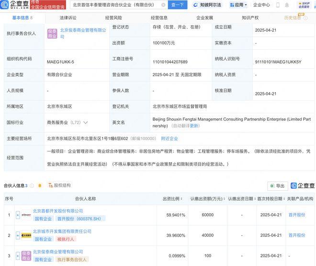Viewport: 316px width, 266px height.
Task: Open the 应用 dropdown menu
Action: pos(238,5)
